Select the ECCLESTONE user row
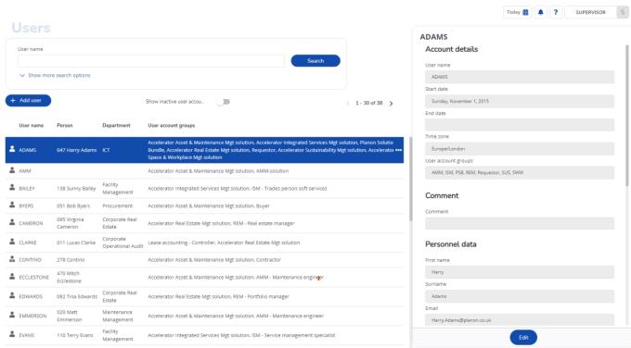This screenshot has width=631, height=348. 204,278
